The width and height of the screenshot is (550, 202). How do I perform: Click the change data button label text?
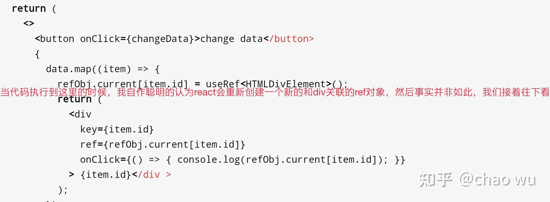pos(232,39)
